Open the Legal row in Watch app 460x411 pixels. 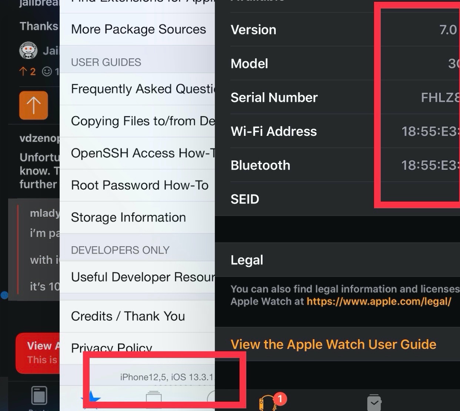tap(337, 260)
